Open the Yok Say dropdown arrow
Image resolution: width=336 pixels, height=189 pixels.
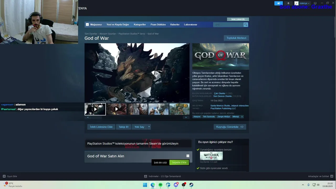tap(149, 127)
